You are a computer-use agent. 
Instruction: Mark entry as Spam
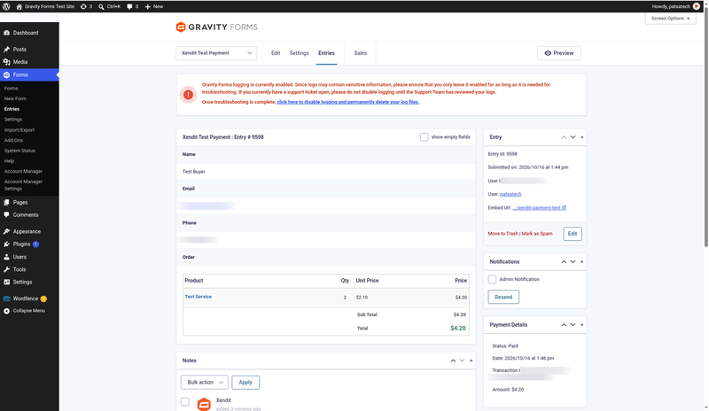(537, 234)
